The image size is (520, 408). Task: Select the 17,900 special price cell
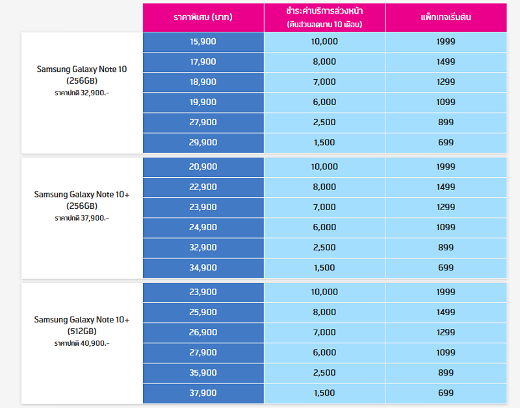[x=203, y=62]
